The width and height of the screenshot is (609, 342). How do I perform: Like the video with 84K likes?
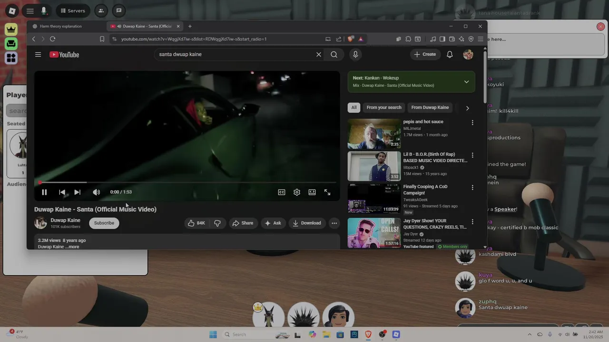[196, 223]
